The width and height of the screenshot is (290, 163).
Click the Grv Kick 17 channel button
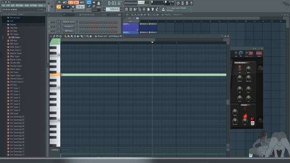click(68, 26)
